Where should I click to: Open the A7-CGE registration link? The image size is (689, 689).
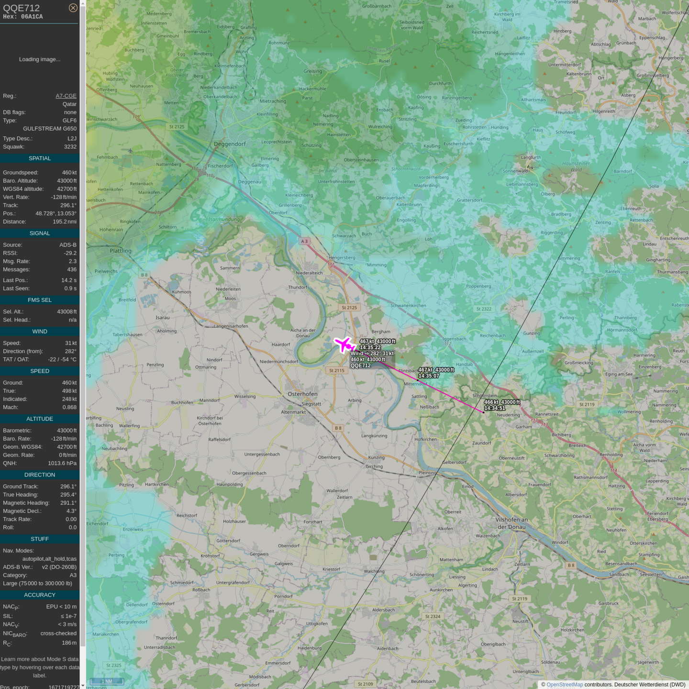[x=66, y=96]
